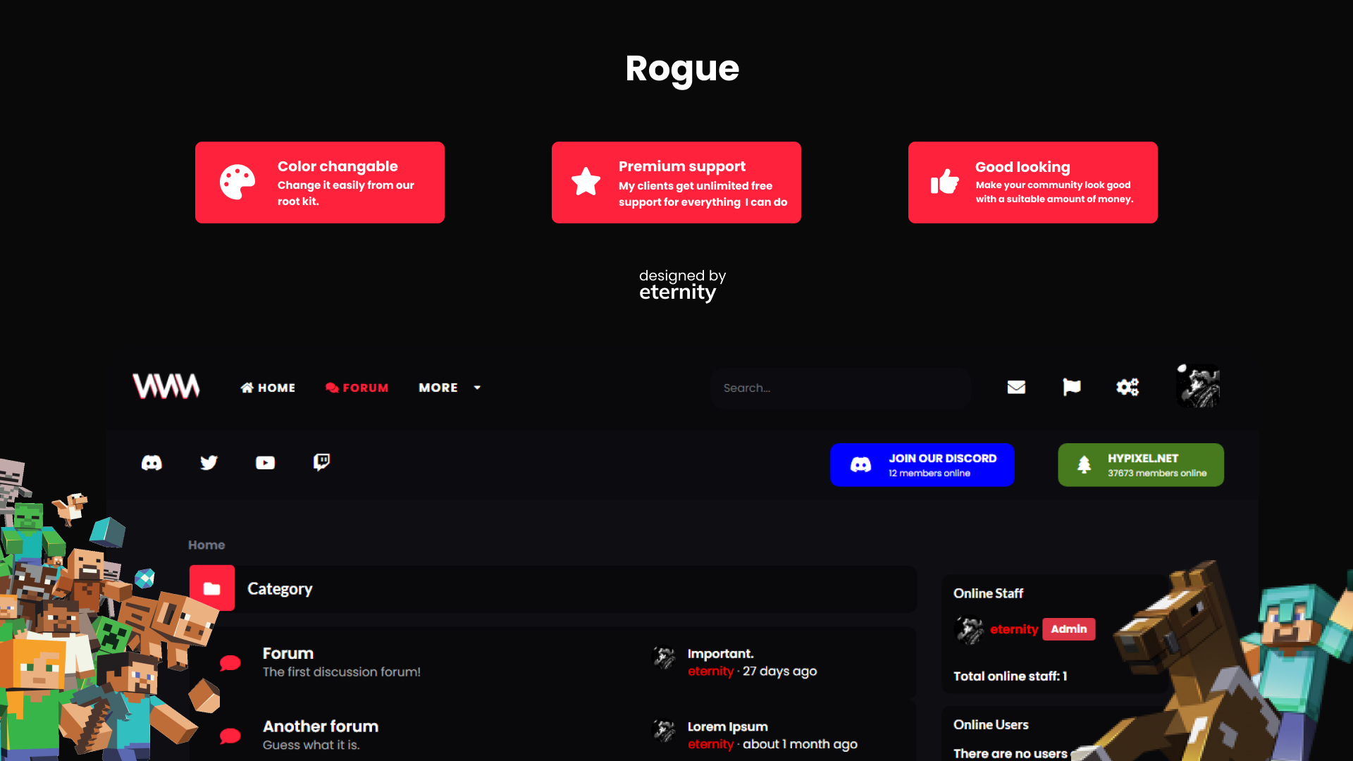Image resolution: width=1353 pixels, height=761 pixels.
Task: Open the eternity staff profile link
Action: click(x=1014, y=629)
